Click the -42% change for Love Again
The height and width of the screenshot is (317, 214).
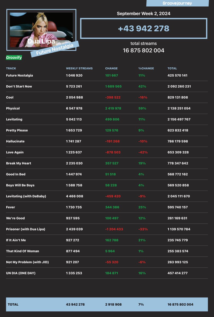143,152
